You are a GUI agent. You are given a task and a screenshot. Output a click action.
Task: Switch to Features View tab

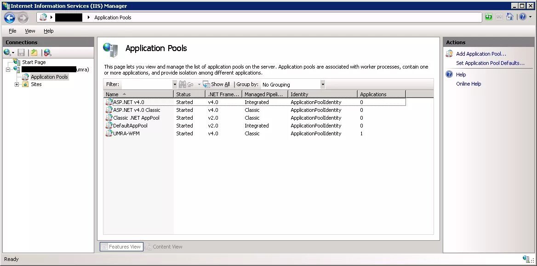click(121, 247)
